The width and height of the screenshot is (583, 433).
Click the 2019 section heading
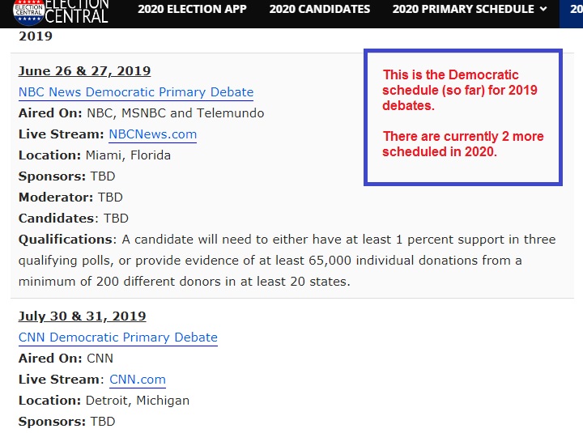(36, 36)
